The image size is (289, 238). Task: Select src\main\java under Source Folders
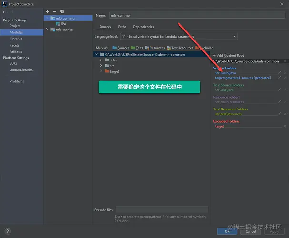[225, 73]
